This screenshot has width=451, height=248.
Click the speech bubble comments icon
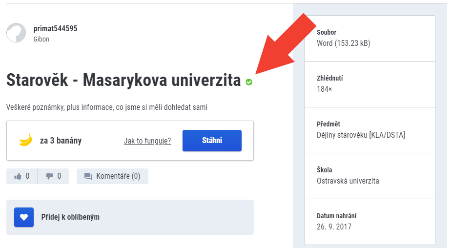coord(88,176)
